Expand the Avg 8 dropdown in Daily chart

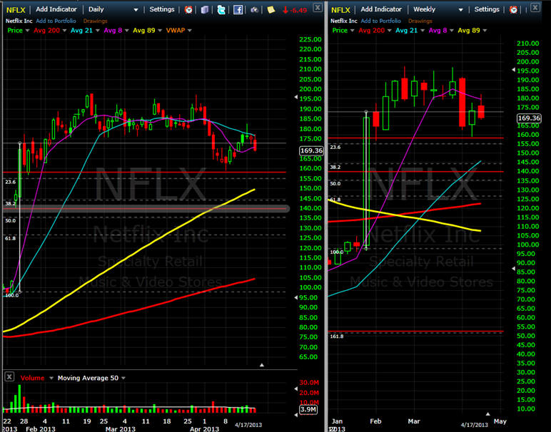[x=127, y=31]
